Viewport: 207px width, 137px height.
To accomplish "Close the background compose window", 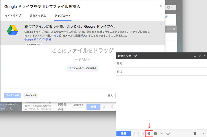I will 174,29.
